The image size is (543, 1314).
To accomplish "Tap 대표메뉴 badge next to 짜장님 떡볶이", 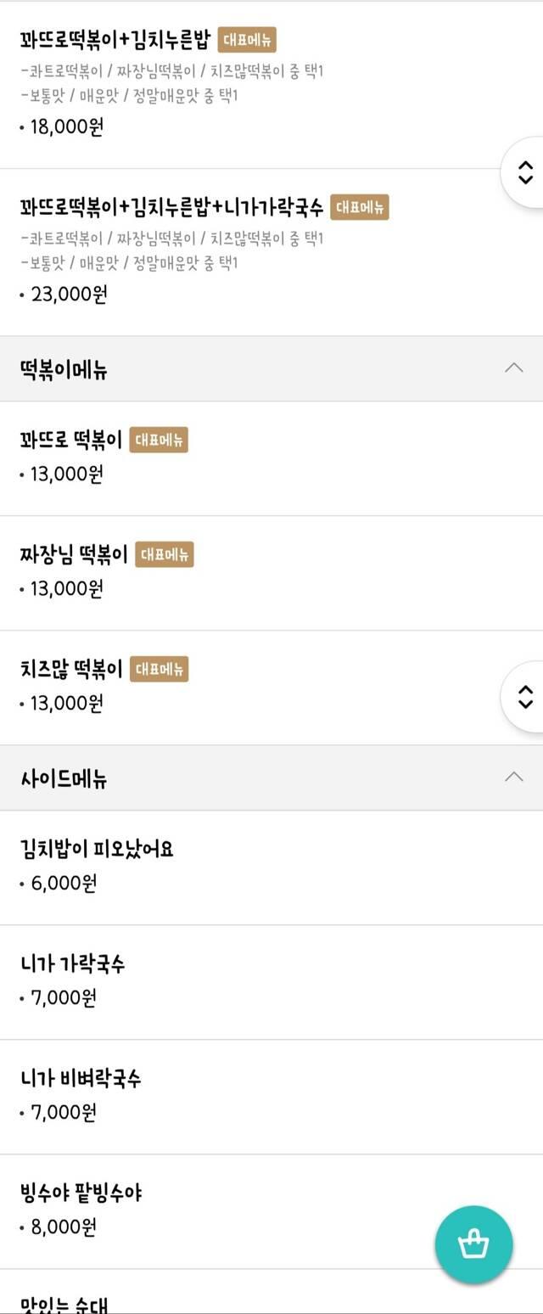I will (x=165, y=555).
